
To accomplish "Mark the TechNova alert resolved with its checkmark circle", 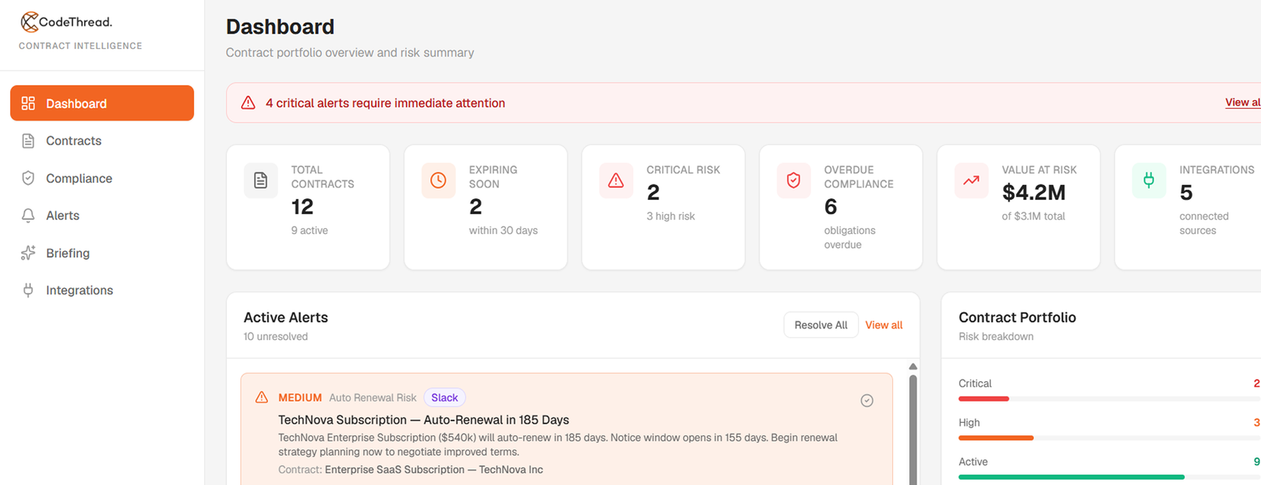I will [867, 401].
